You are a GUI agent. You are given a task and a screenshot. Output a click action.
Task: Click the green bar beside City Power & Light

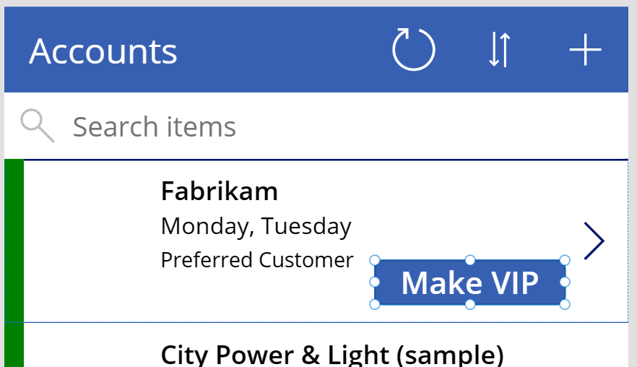(14, 347)
